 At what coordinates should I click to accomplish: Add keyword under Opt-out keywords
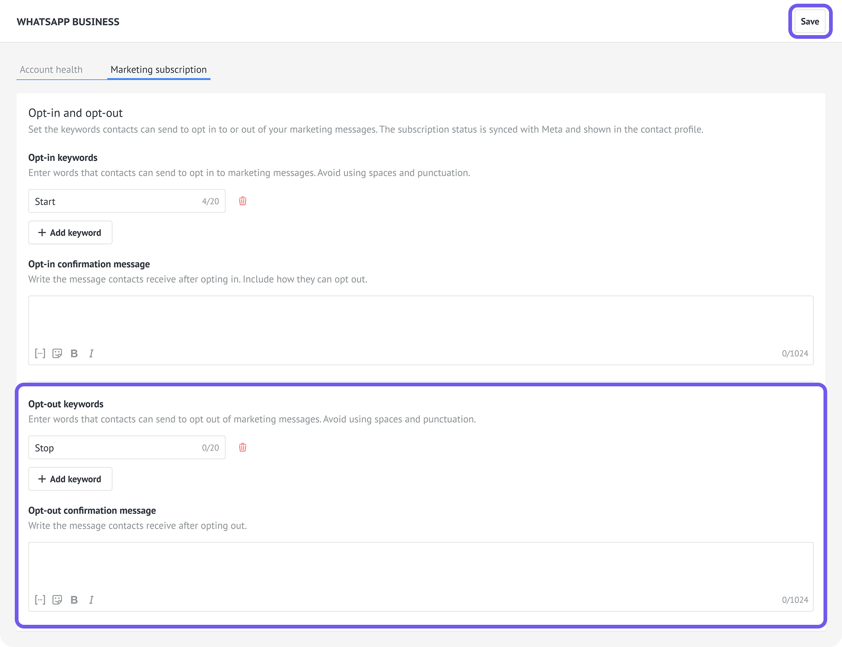coord(70,479)
